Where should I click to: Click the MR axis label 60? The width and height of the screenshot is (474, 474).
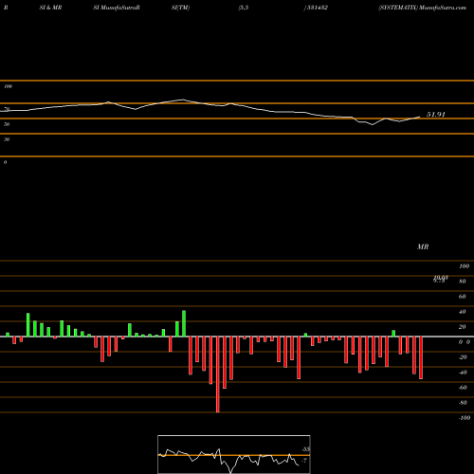click(x=463, y=297)
